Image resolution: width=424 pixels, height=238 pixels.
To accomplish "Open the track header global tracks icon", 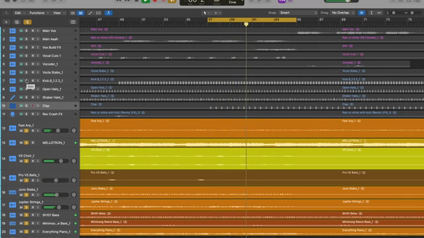I will click(73, 22).
